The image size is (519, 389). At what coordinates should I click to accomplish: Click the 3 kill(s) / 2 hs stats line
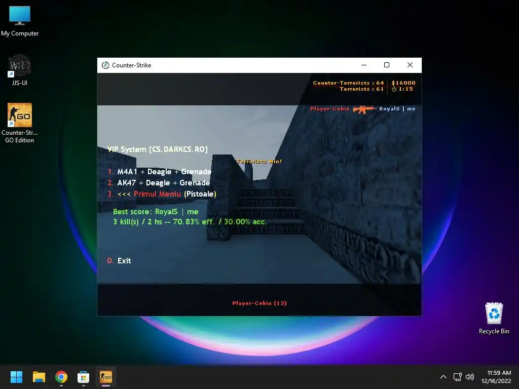[x=190, y=222]
